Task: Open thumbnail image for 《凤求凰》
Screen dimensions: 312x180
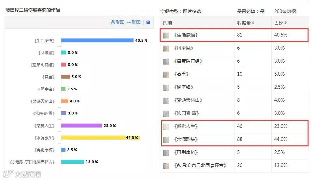Action: 166,48
